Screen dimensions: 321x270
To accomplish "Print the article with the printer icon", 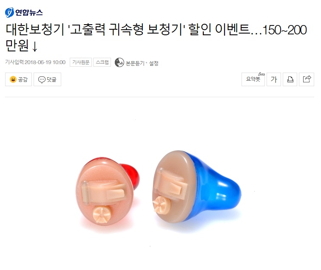I will click(x=290, y=79).
